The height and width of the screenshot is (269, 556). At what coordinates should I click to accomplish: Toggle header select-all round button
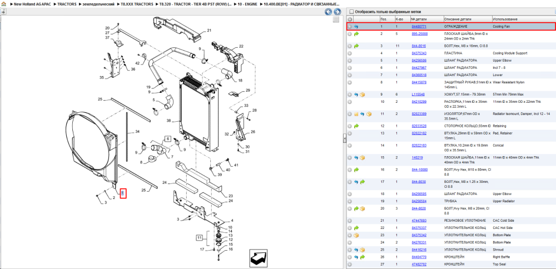pyautogui.click(x=350, y=19)
